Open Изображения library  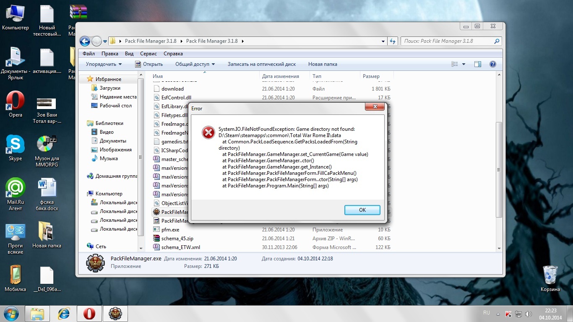coord(116,150)
